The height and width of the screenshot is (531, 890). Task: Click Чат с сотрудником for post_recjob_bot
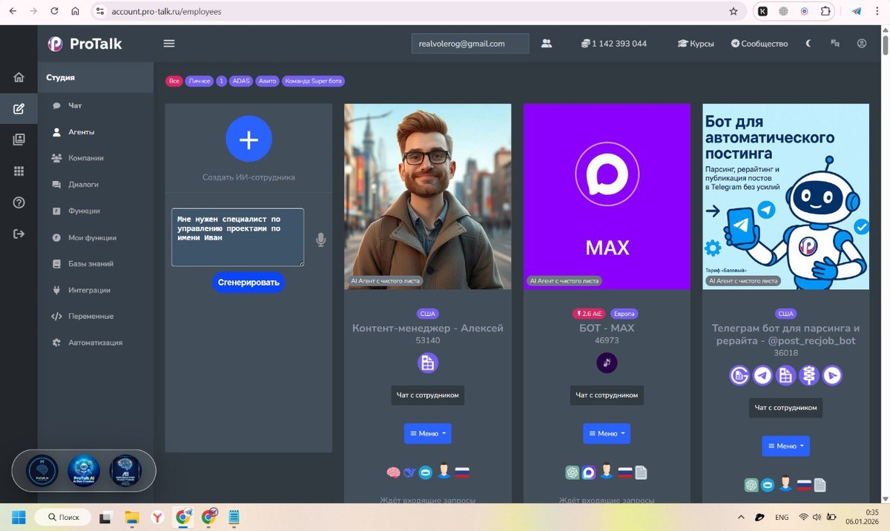point(785,408)
